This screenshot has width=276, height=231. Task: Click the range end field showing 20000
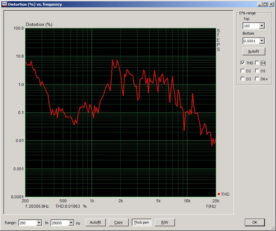pos(60,223)
